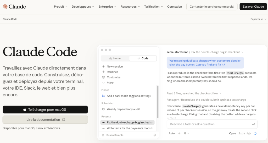Click the Ran agent step line
The width and height of the screenshot is (268, 143).
[206, 100]
